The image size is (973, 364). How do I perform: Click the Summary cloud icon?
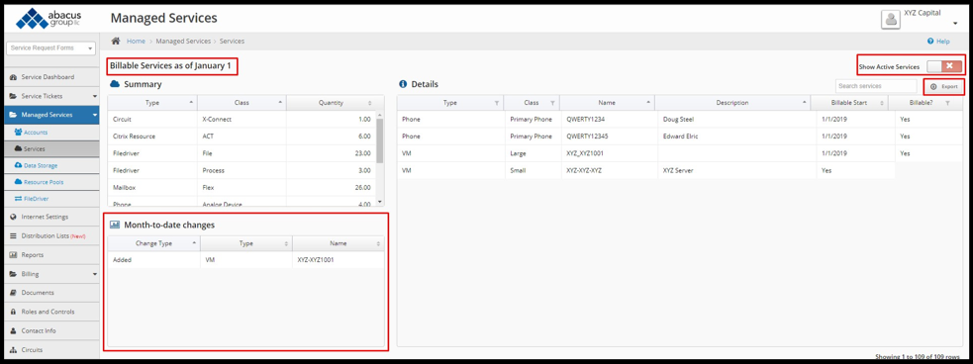114,84
